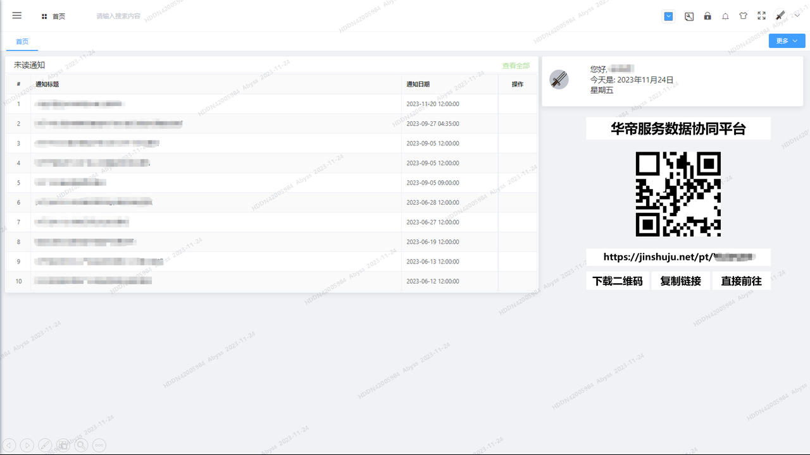Open the three-dot more options icon
The width and height of the screenshot is (810, 455).
pyautogui.click(x=100, y=445)
